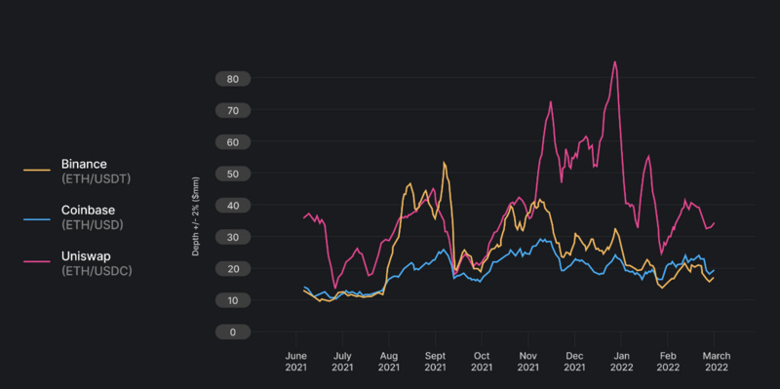Click the yellow Binance legend line
Screen dimensions: 780x389
point(37,170)
